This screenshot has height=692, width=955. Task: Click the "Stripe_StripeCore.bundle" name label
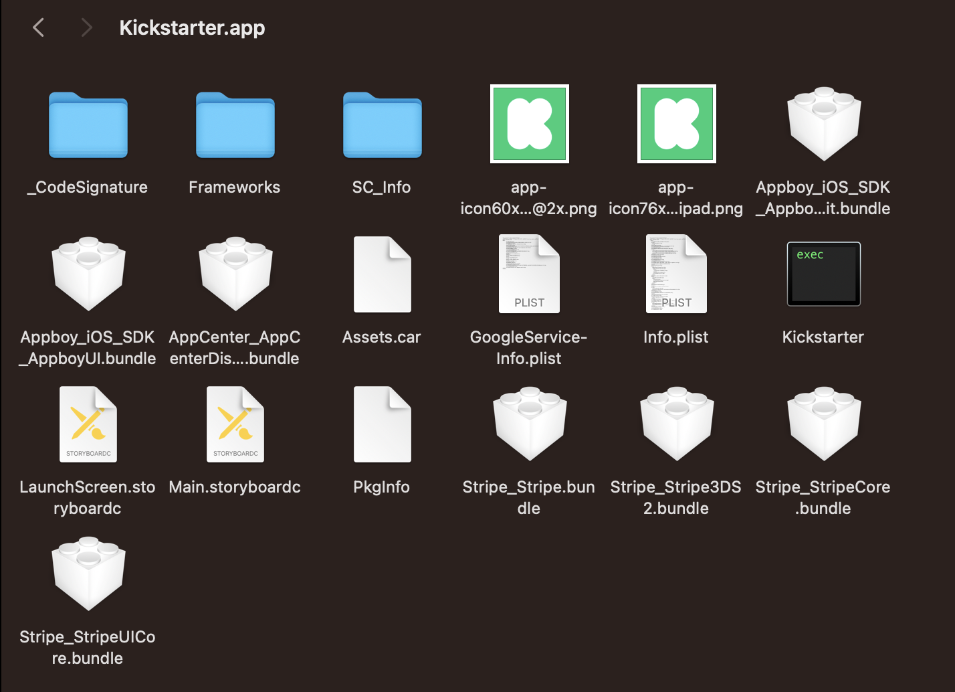(x=823, y=498)
